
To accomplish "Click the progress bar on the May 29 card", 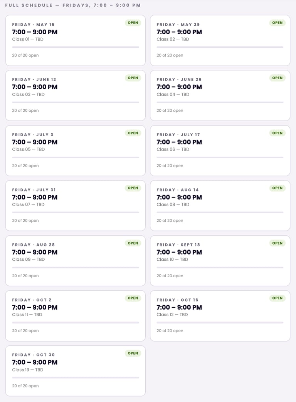I will 220,47.
